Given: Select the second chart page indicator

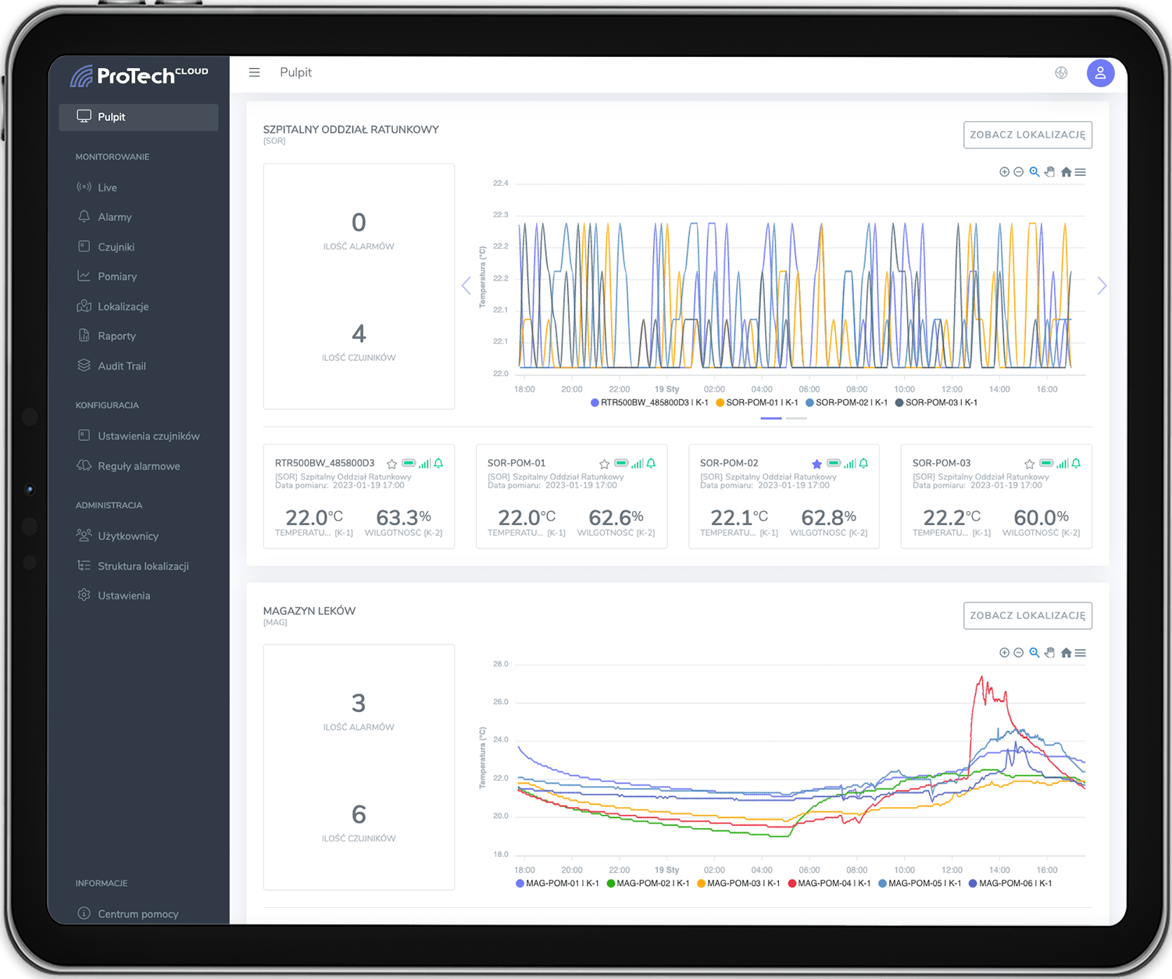Looking at the screenshot, I should point(796,419).
